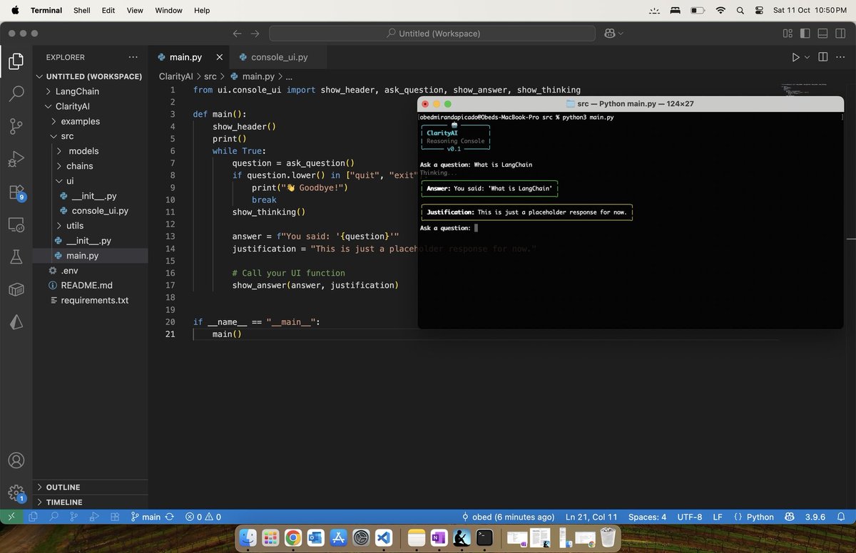Image resolution: width=856 pixels, height=553 pixels.
Task: Click Spaces: 4 indentation setting
Action: tap(647, 517)
